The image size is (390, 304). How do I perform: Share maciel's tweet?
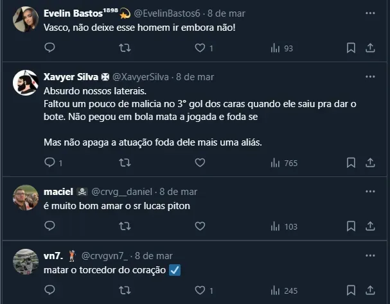coord(370,226)
